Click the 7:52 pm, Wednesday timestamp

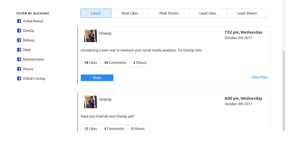point(243,32)
